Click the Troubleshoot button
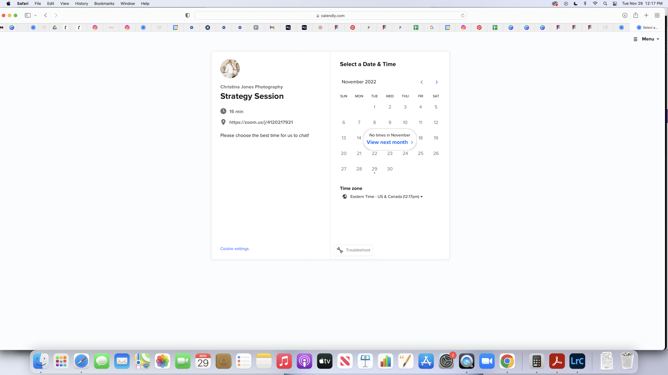 click(x=353, y=250)
